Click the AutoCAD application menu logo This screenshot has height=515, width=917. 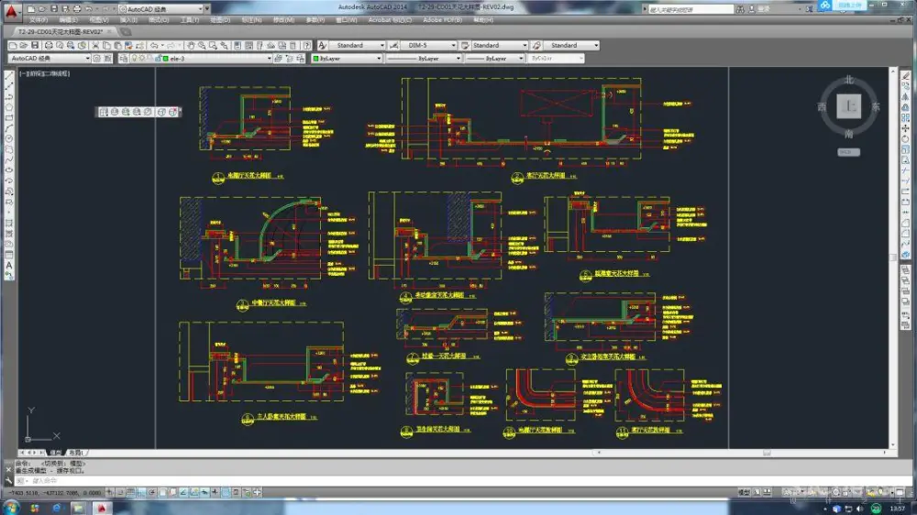coord(10,11)
